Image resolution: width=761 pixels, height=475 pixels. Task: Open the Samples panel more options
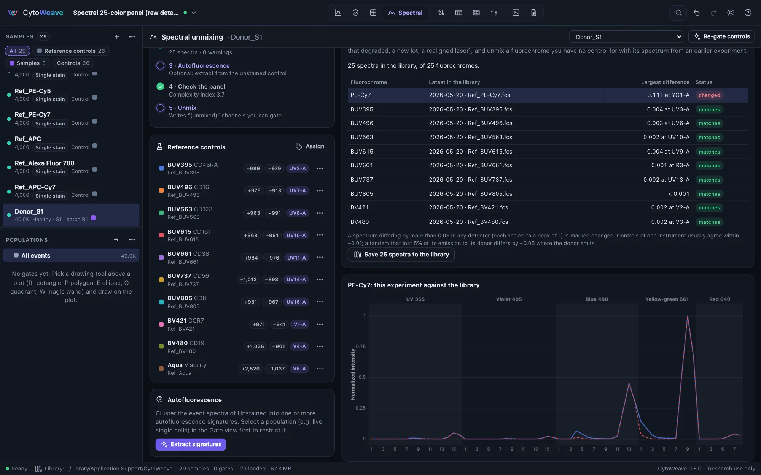132,37
